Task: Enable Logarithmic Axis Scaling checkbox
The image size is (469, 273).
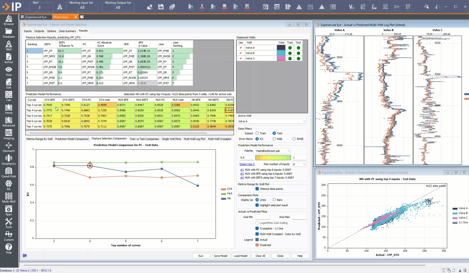Action: (257, 223)
